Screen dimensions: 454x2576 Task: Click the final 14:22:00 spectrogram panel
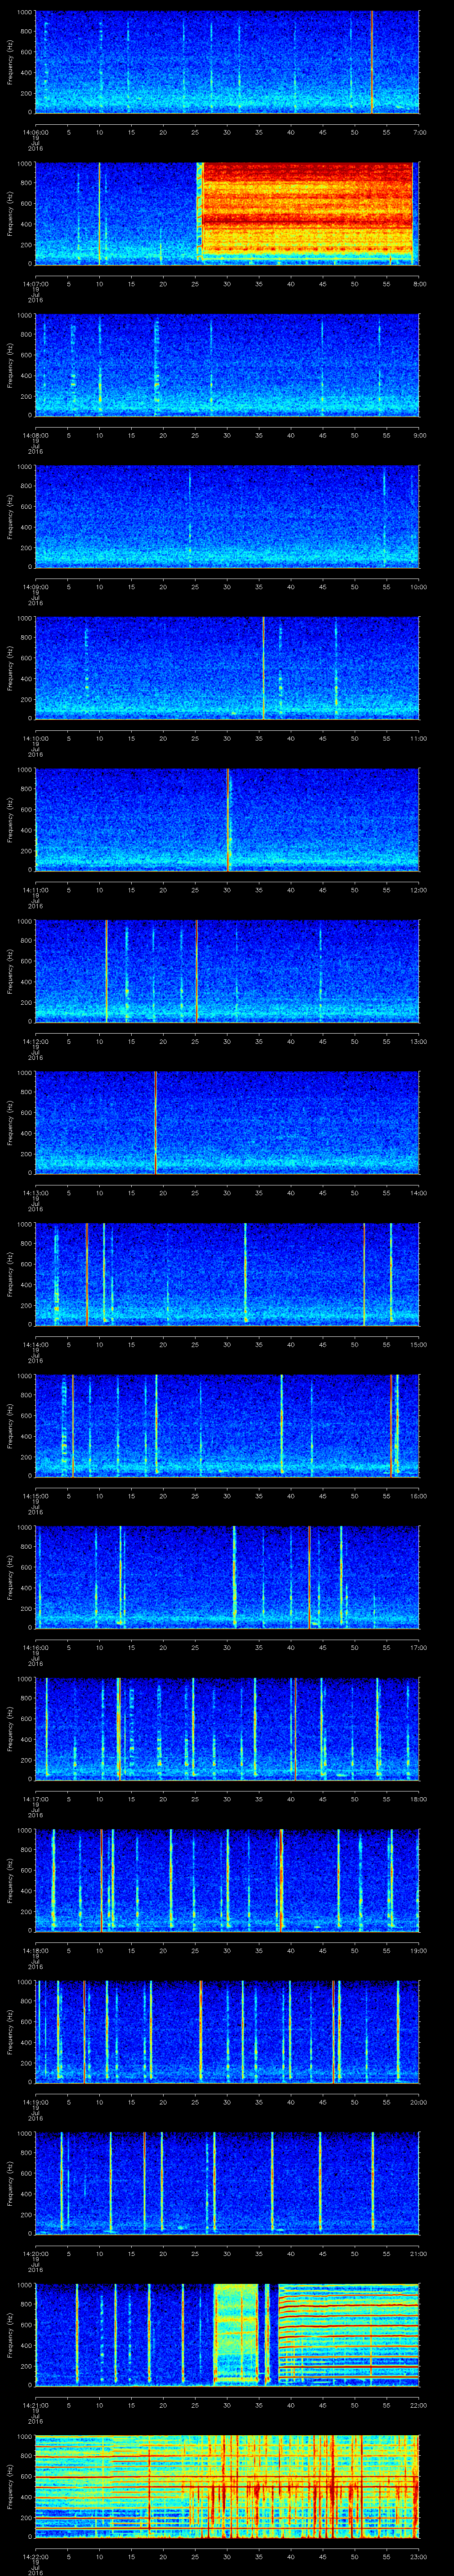click(x=227, y=2486)
